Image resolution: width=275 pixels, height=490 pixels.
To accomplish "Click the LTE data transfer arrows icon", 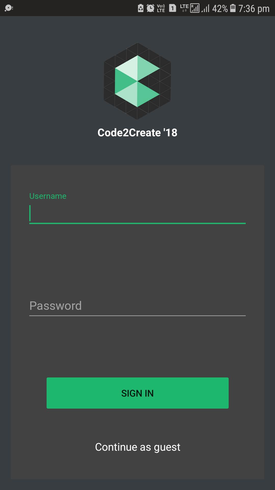I will tap(184, 8).
